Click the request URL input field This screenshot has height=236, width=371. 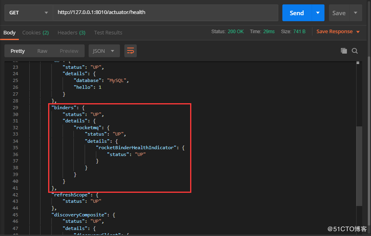[166, 12]
